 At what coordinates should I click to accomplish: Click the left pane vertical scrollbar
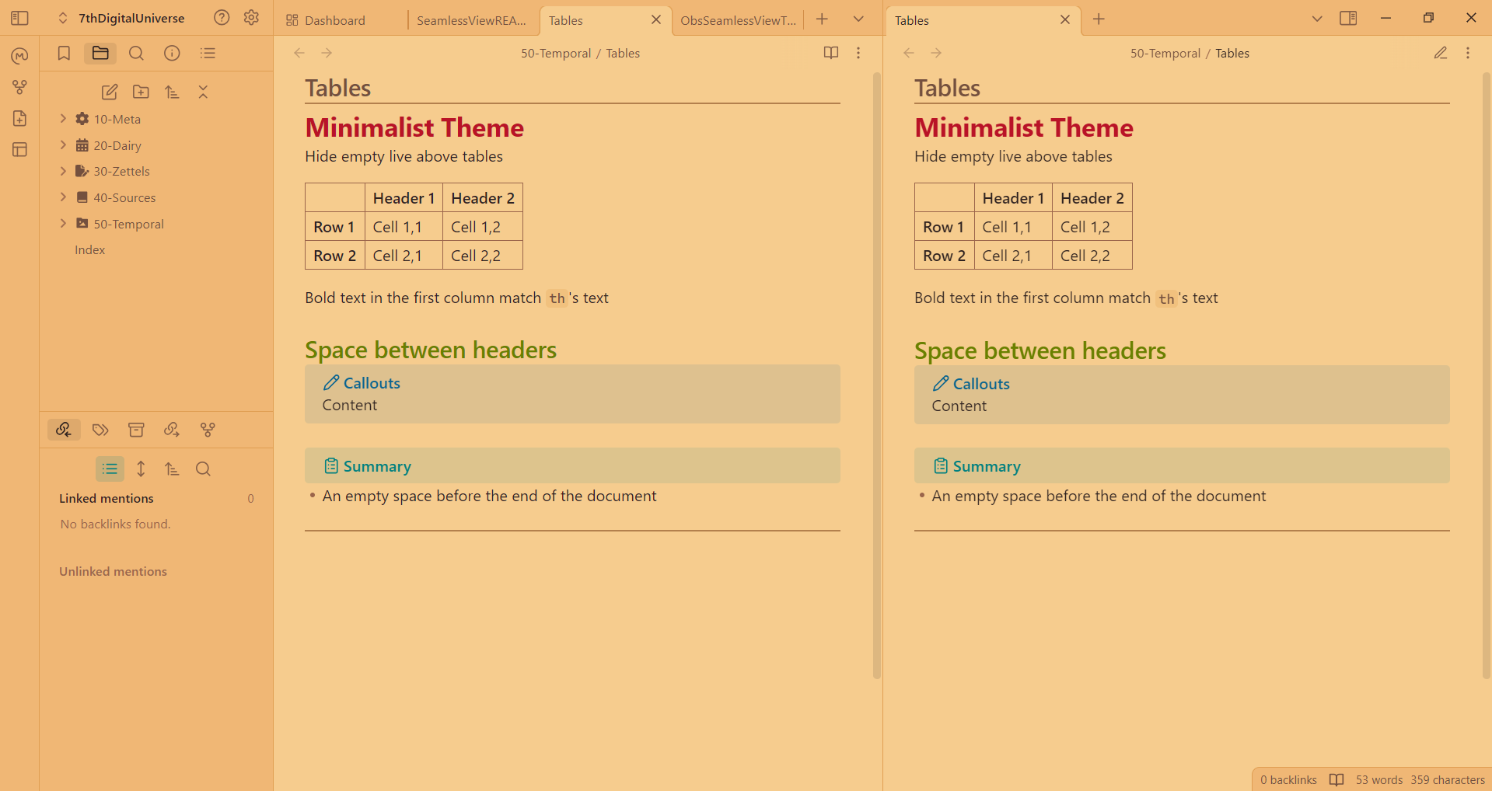click(x=877, y=376)
